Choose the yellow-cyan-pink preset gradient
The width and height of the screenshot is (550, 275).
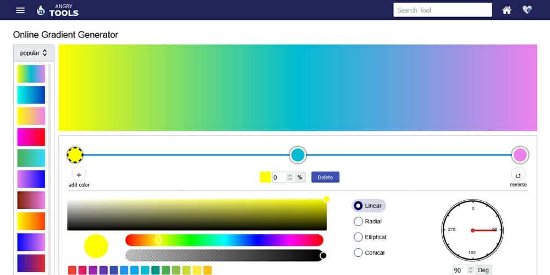coord(31,74)
